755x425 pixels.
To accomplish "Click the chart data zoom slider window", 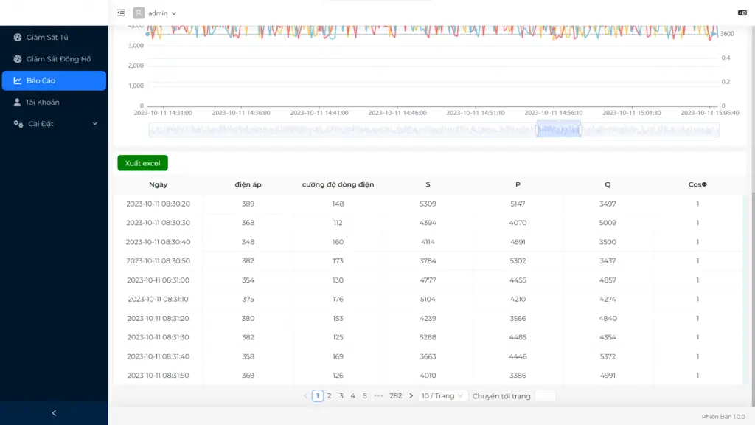I will click(558, 130).
